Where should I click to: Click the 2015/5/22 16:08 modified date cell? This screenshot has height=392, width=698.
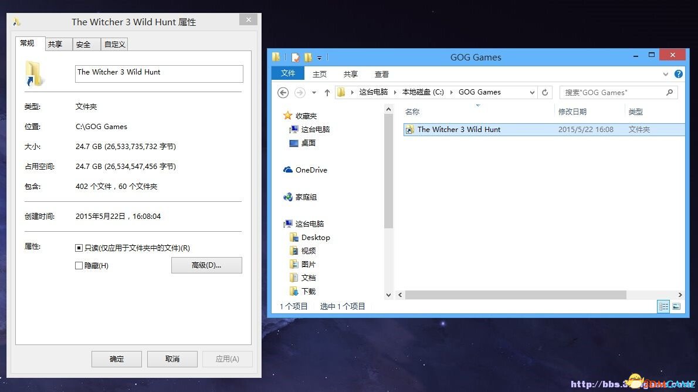[586, 130]
